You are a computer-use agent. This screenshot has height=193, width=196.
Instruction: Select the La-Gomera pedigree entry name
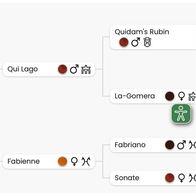click(135, 96)
